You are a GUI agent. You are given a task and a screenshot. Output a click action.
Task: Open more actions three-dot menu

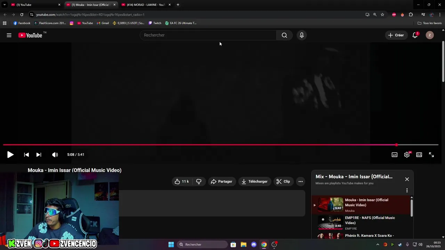point(301,182)
